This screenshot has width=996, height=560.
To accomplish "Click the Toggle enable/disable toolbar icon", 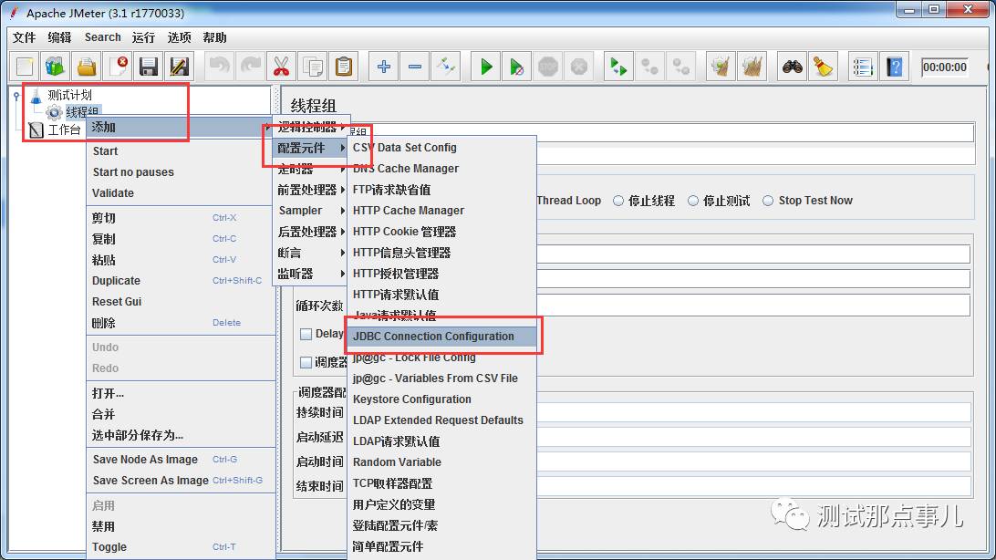I will (x=446, y=67).
